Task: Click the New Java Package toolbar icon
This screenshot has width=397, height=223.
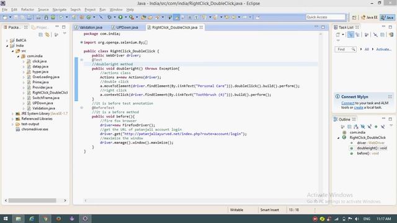Action: click(82, 17)
